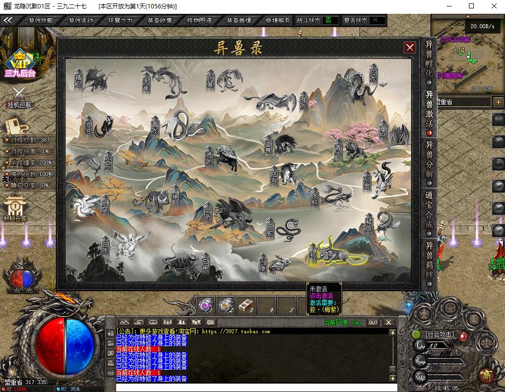Click the plus button beside 盟重省
Viewport: 505px width, 392px height.
click(x=499, y=102)
